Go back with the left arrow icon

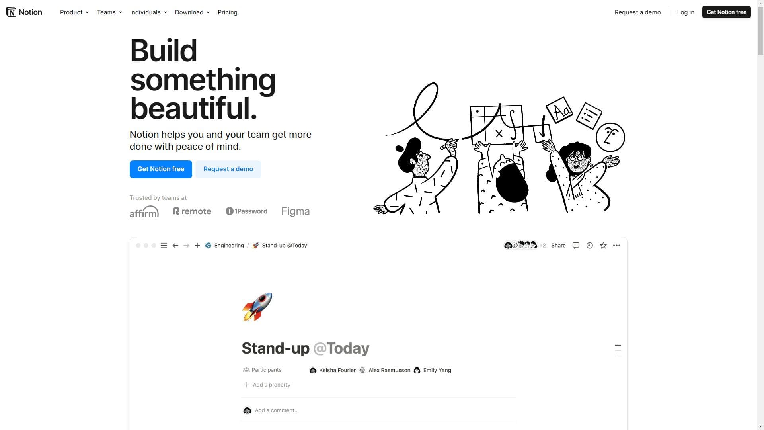coord(175,246)
